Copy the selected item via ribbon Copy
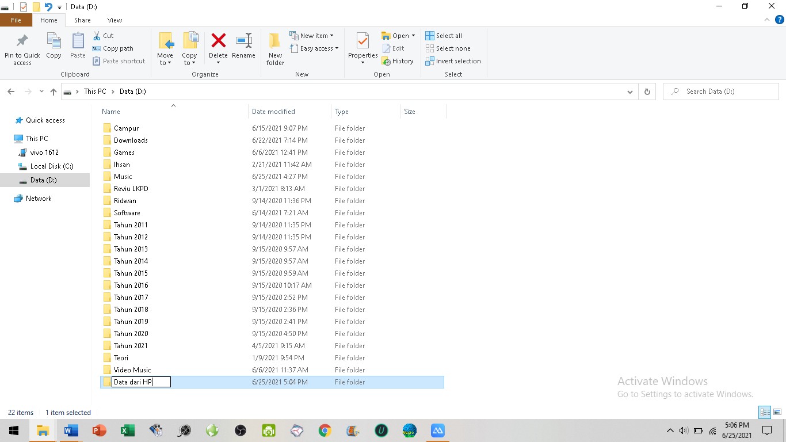The height and width of the screenshot is (442, 786). point(54,46)
